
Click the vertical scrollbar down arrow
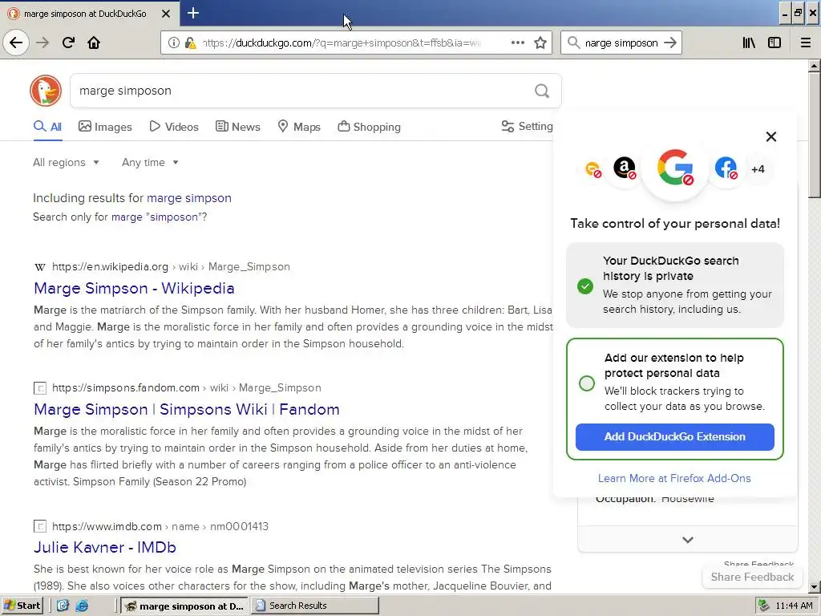(x=814, y=587)
